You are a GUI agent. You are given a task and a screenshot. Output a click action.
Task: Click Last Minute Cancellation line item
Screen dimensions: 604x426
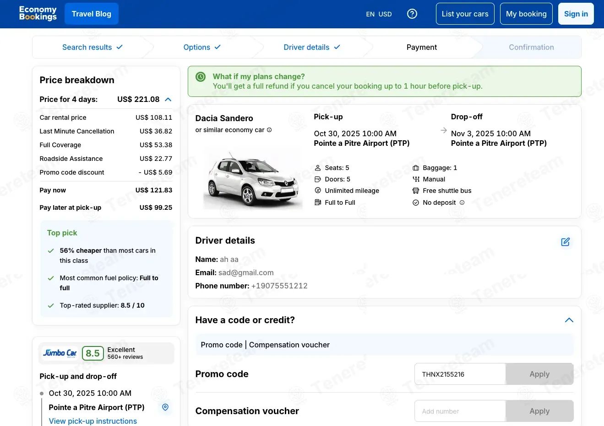tap(106, 131)
